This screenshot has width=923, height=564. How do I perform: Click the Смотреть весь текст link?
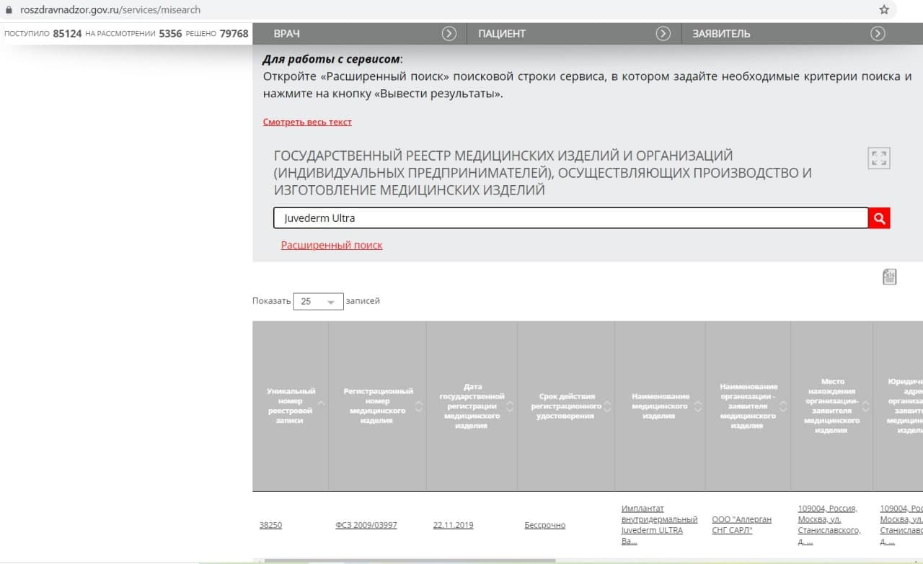pos(307,122)
